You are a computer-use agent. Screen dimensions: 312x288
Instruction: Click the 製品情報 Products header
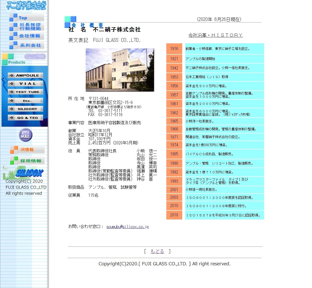[x=24, y=59]
